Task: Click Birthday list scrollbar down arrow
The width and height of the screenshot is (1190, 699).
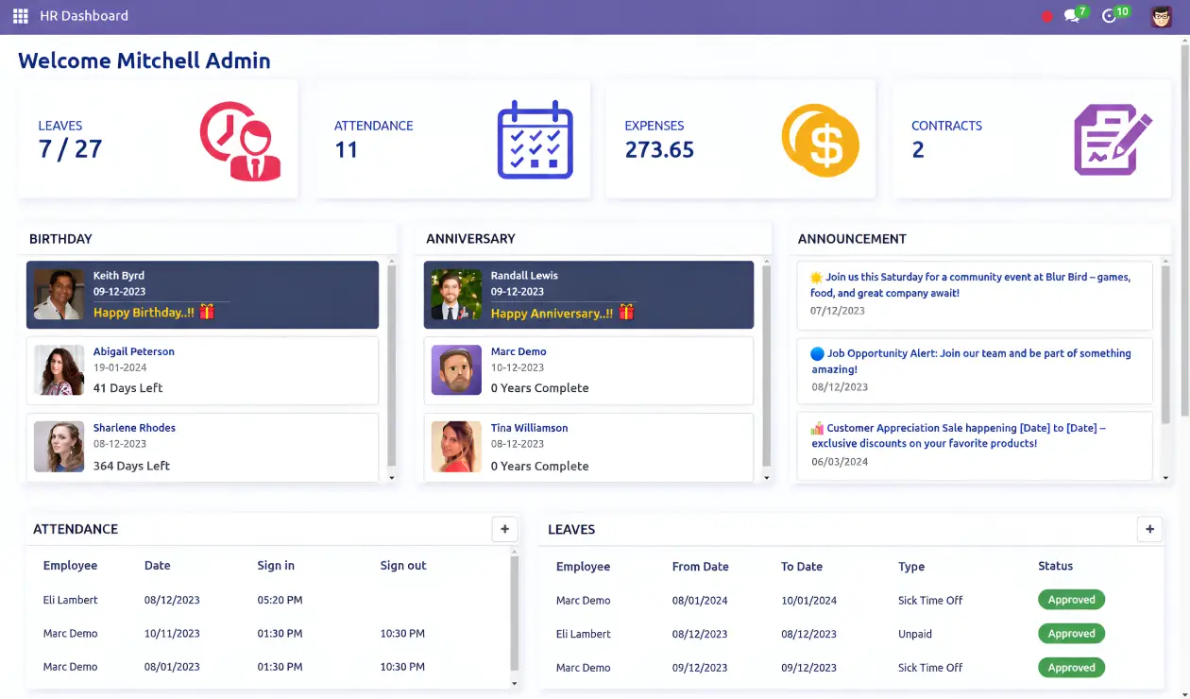Action: (392, 479)
